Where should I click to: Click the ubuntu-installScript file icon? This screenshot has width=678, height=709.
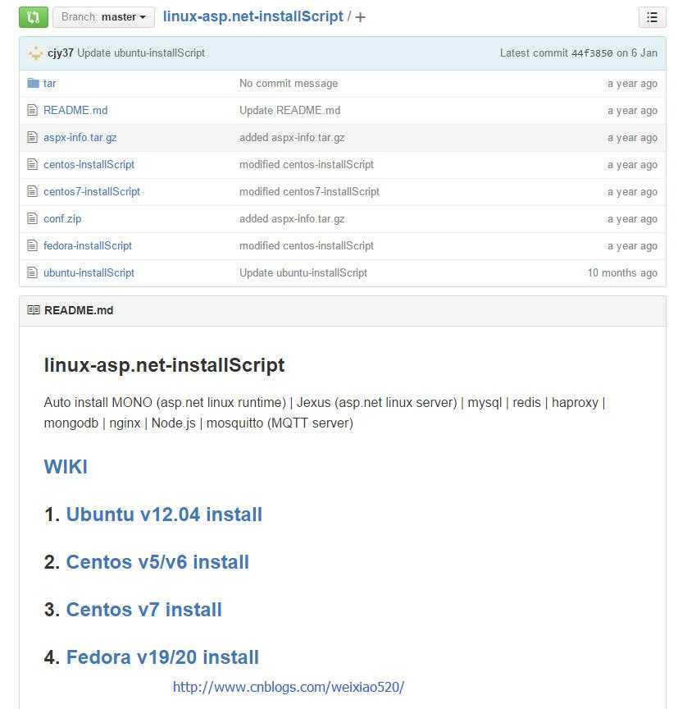[x=33, y=273]
